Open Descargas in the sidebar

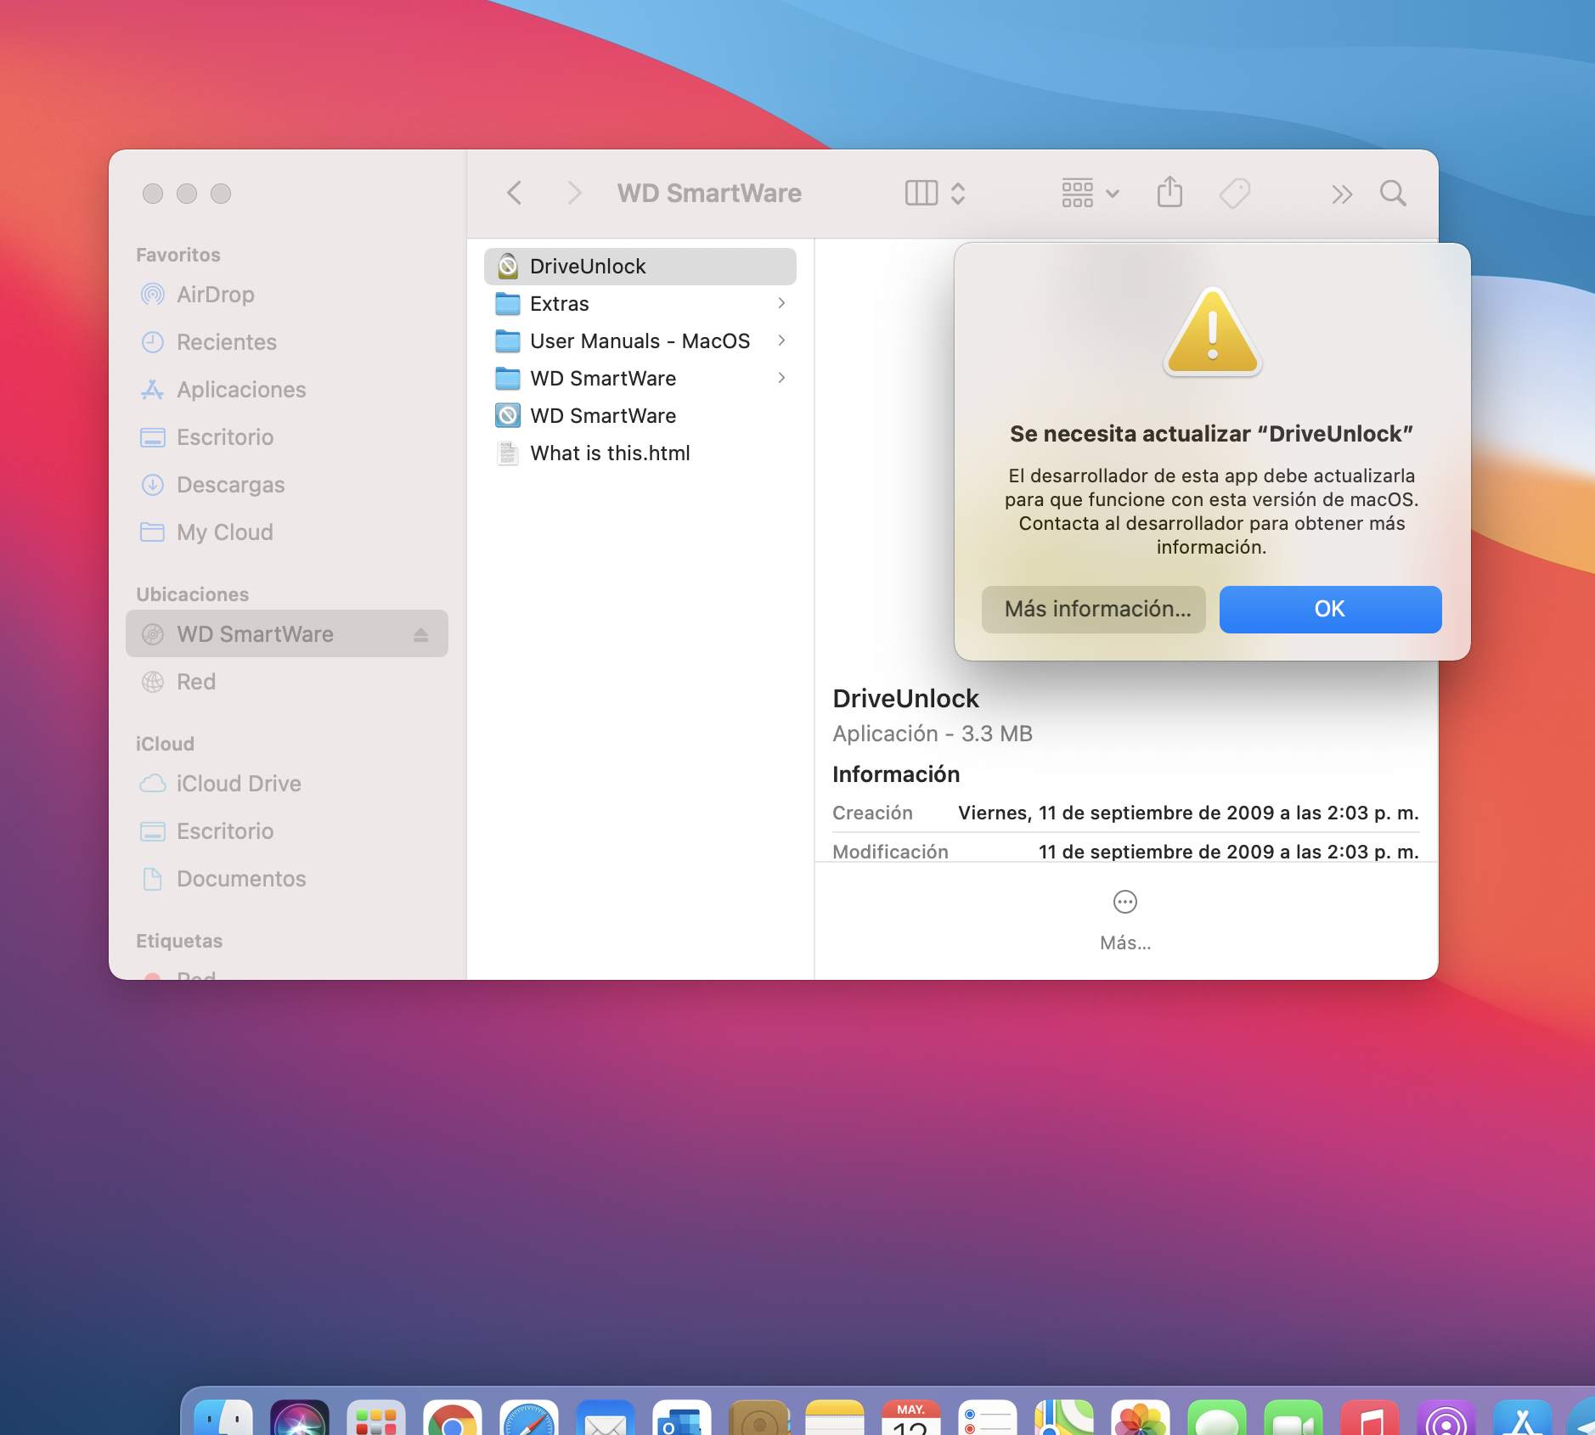287,485
